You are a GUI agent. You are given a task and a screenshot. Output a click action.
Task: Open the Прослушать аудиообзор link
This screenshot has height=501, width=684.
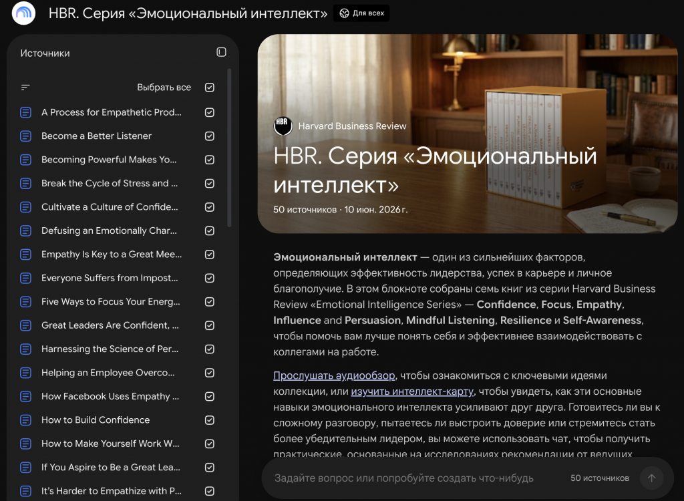(334, 375)
